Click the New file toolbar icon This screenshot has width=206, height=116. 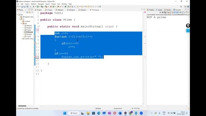pos(18,6)
